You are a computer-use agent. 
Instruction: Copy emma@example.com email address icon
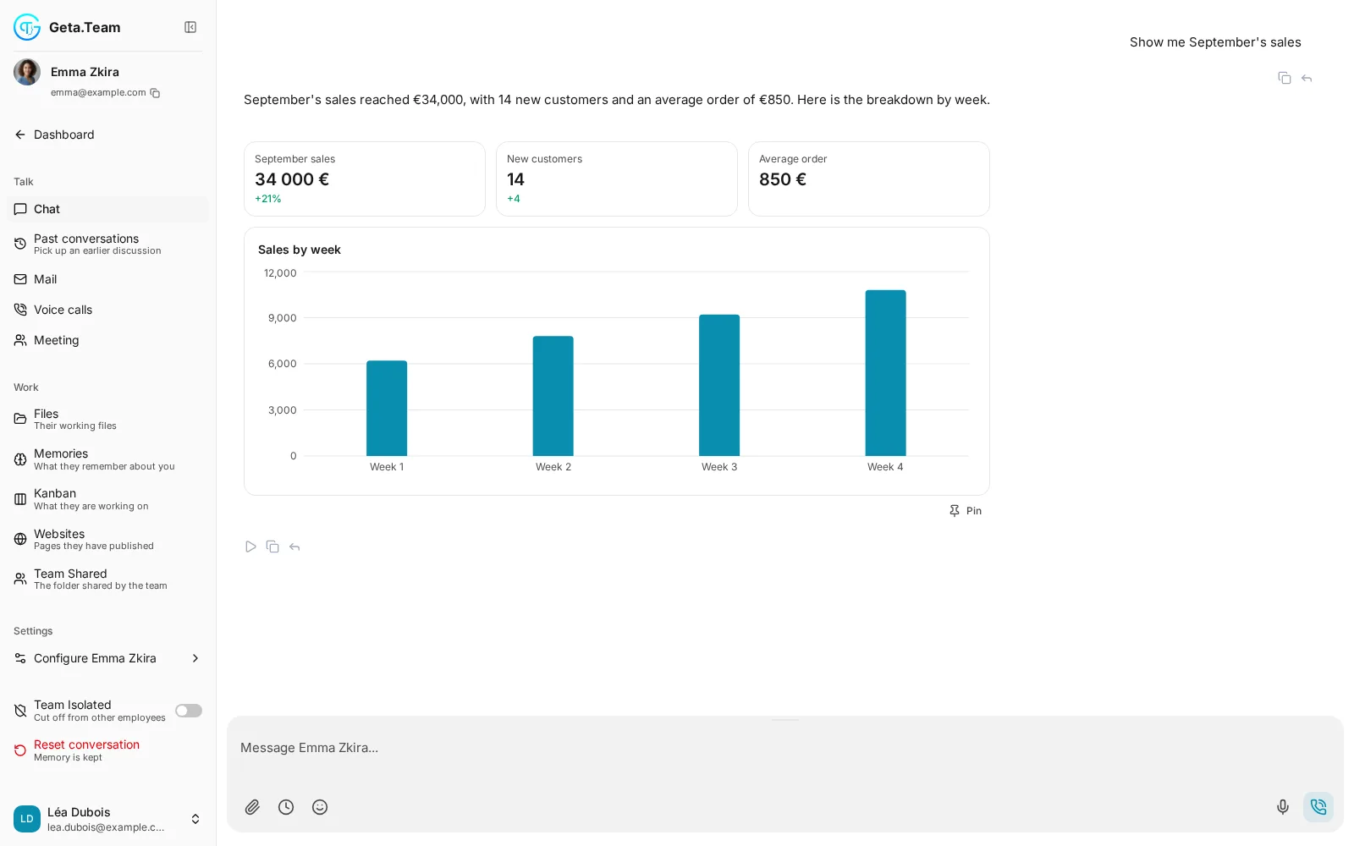tap(155, 93)
